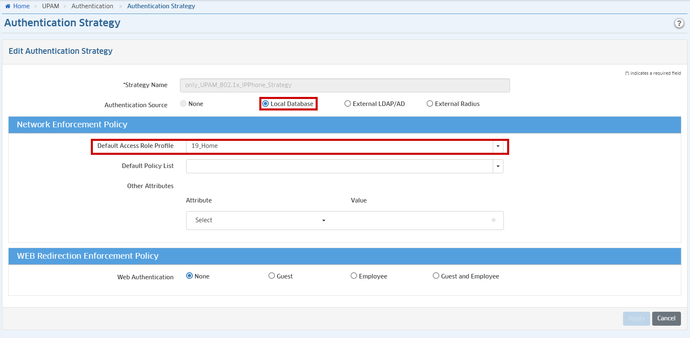Select None as Authentication Source
690x338 pixels.
184,104
